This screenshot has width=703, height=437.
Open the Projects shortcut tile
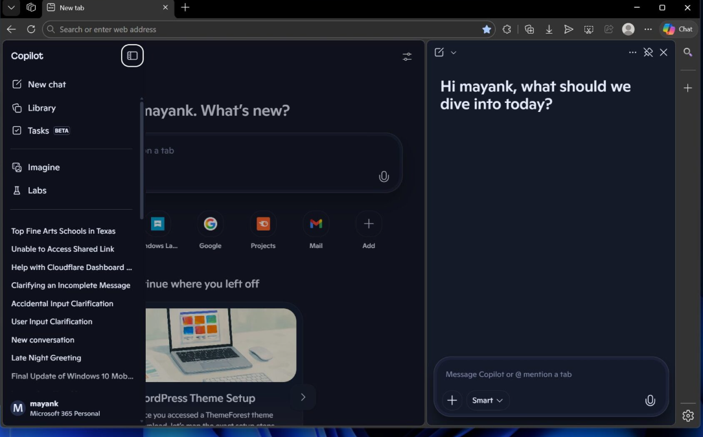click(263, 230)
